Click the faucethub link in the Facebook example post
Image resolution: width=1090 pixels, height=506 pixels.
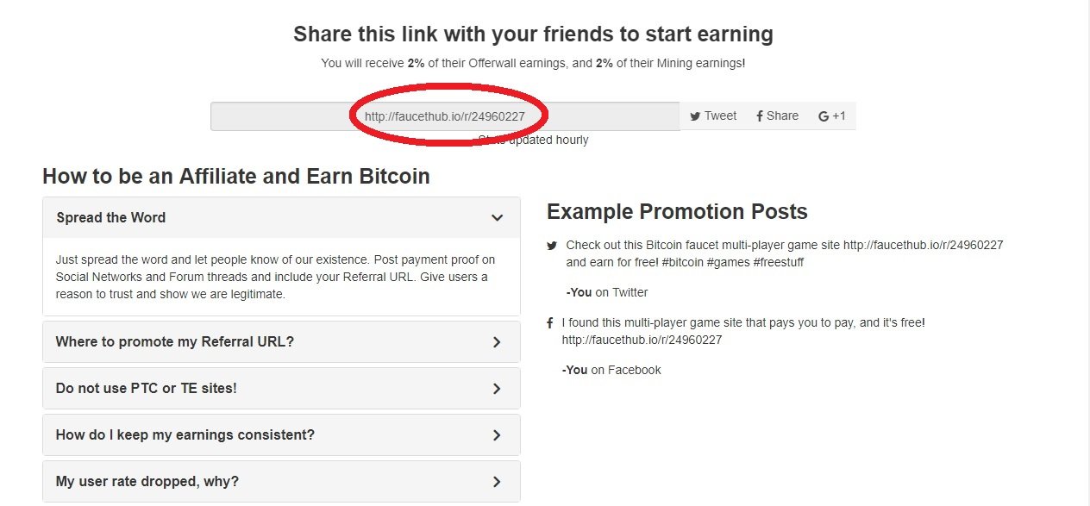642,340
